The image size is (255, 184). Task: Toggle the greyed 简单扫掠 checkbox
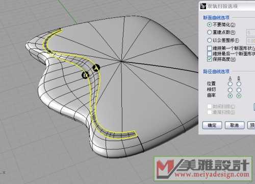coord(210,112)
